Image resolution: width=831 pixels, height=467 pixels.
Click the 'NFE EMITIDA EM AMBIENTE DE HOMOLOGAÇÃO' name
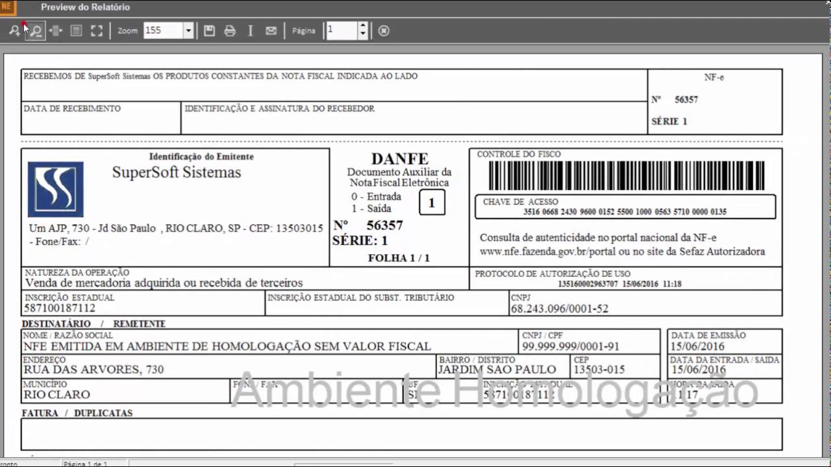pos(227,347)
